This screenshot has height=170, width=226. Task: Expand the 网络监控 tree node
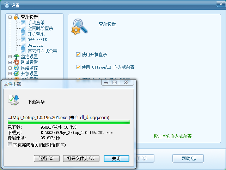10,68
